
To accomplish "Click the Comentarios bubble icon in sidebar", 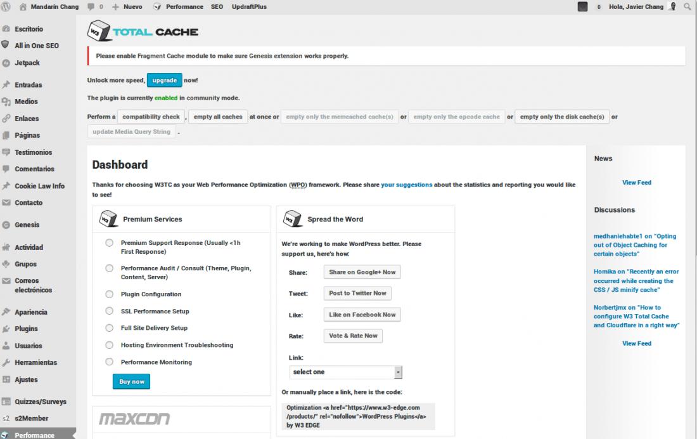I will (x=6, y=169).
